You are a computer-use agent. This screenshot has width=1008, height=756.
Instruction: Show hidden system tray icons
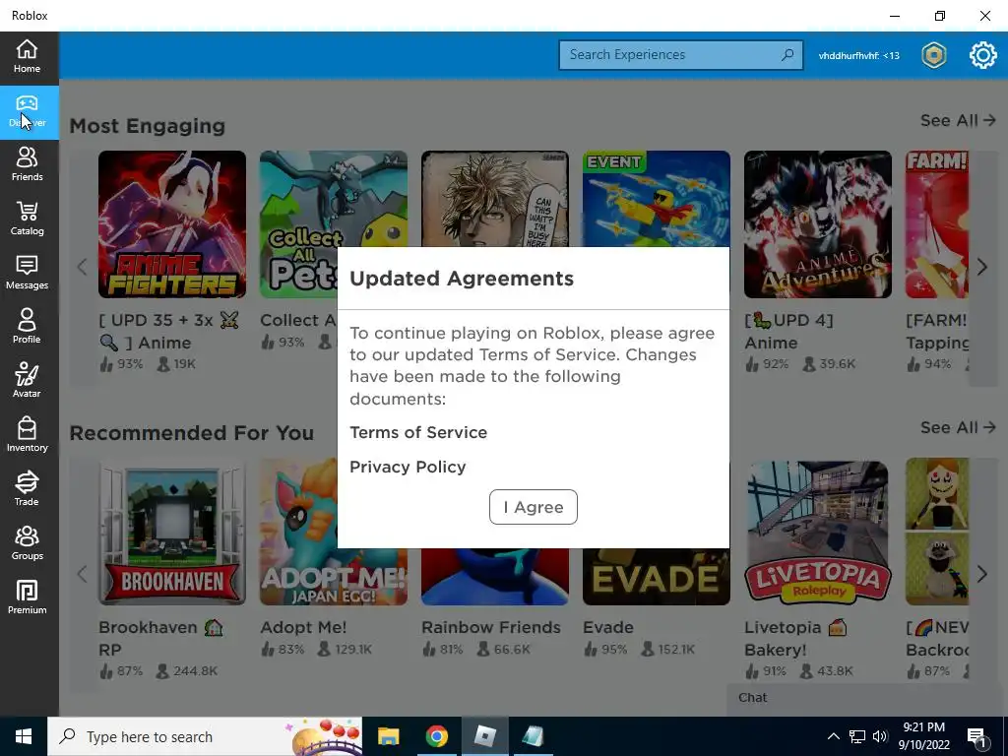click(833, 736)
